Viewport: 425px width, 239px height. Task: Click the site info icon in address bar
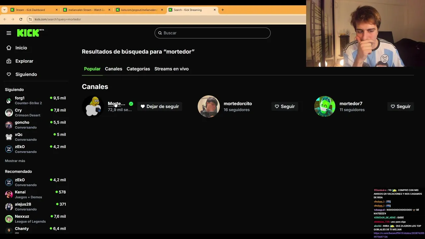pyautogui.click(x=30, y=19)
